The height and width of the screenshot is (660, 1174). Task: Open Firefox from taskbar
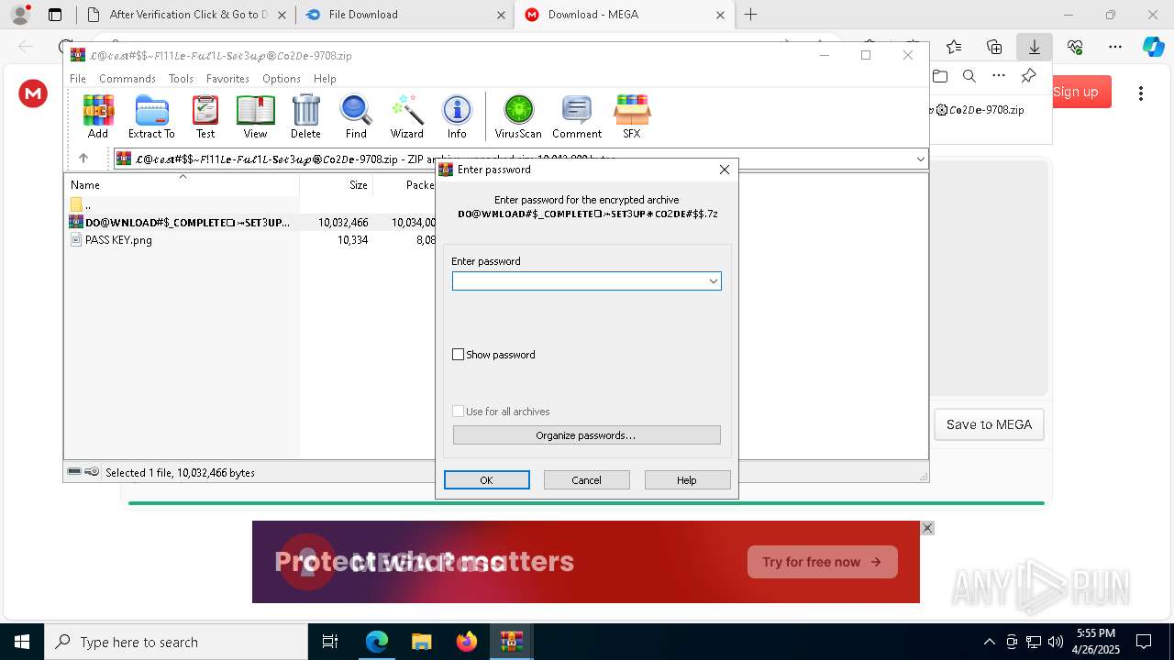click(467, 642)
